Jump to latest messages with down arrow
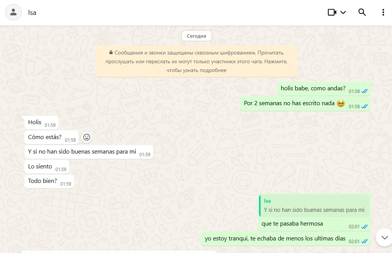Viewport: 392px width, 253px height. point(384,237)
